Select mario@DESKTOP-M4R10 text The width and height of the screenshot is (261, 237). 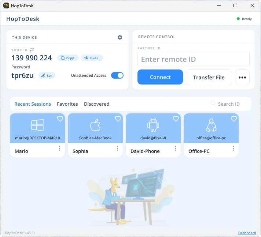(37, 138)
